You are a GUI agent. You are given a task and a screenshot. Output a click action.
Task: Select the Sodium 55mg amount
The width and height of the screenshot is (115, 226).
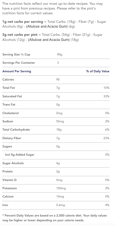point(60,121)
